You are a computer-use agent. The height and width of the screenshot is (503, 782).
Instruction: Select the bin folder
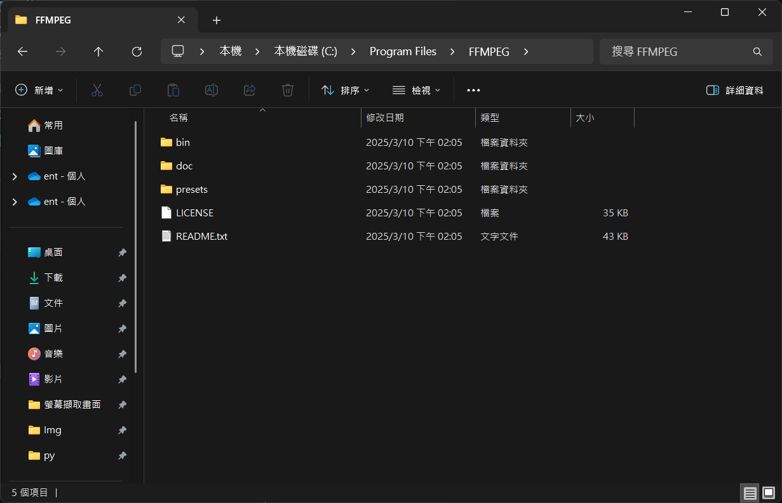tap(183, 143)
